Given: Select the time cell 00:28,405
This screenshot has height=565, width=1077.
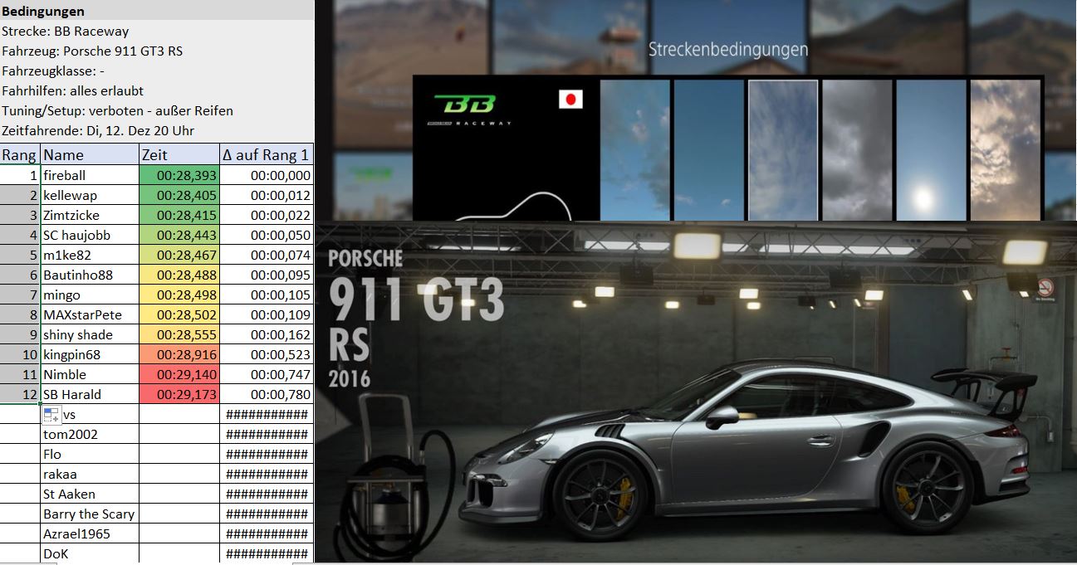Looking at the screenshot, I should coord(179,195).
